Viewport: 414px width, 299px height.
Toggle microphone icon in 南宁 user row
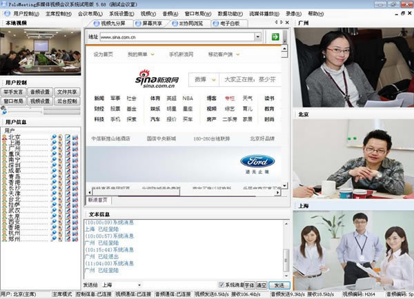[54, 160]
